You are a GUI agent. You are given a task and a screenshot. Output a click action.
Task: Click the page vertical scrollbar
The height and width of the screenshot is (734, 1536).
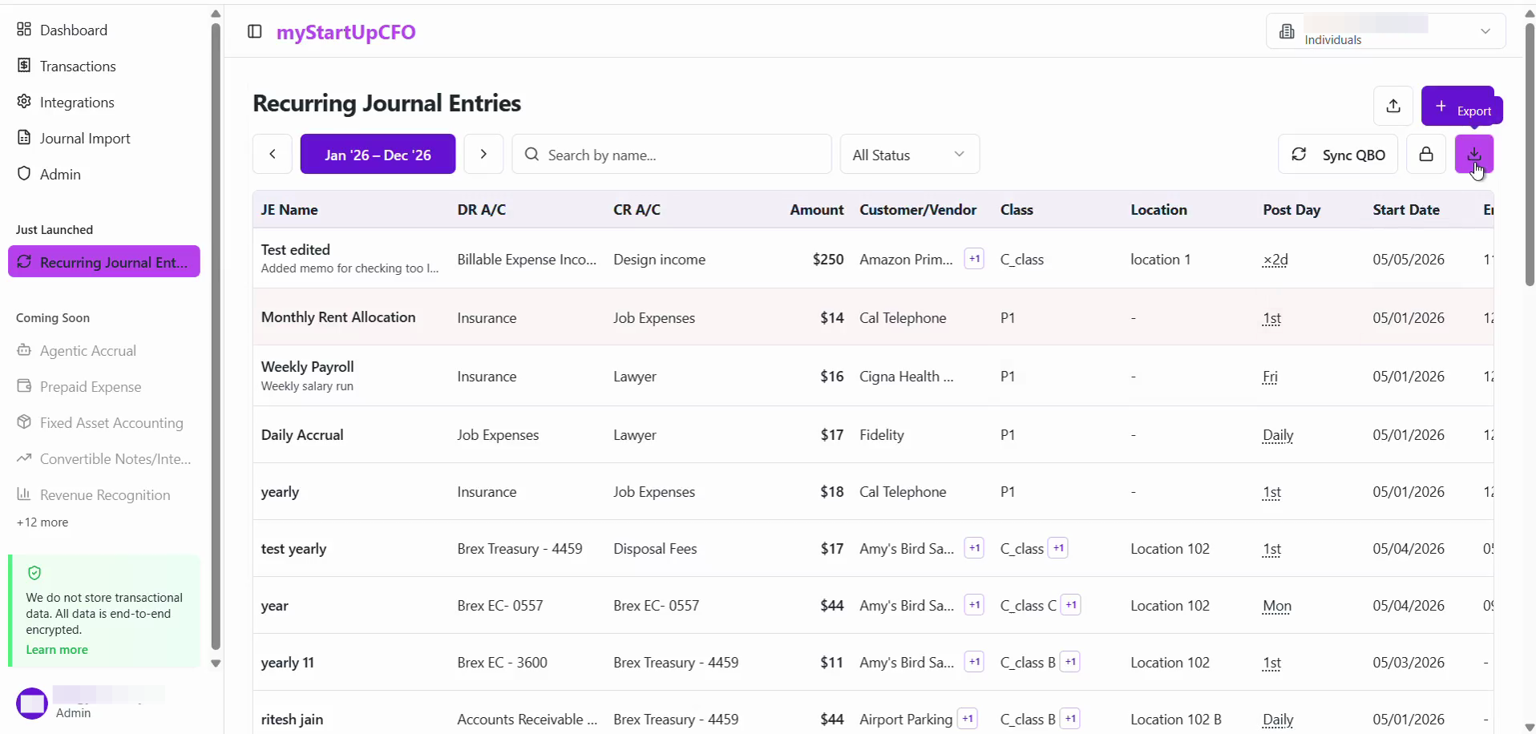coord(1530,154)
